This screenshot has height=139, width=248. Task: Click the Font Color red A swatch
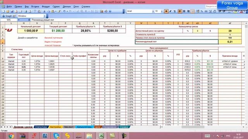click(241, 11)
